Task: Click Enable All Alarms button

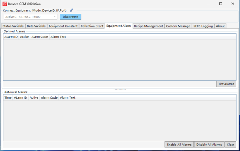Action: click(x=179, y=145)
